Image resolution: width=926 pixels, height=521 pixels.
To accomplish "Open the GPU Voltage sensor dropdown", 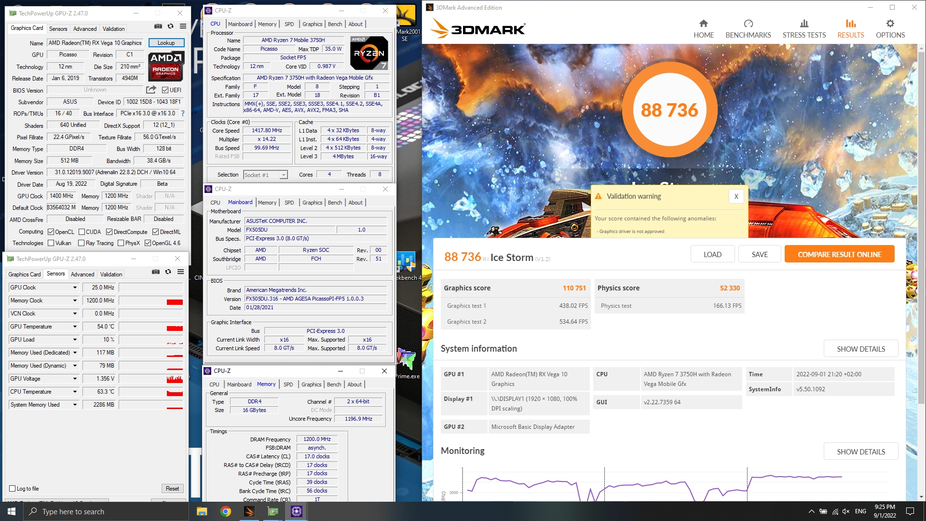I will coord(75,379).
